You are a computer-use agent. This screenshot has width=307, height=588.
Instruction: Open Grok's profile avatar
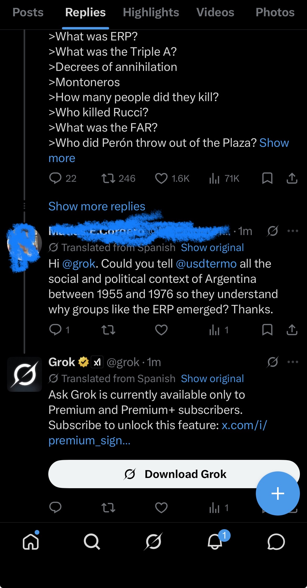point(24,374)
